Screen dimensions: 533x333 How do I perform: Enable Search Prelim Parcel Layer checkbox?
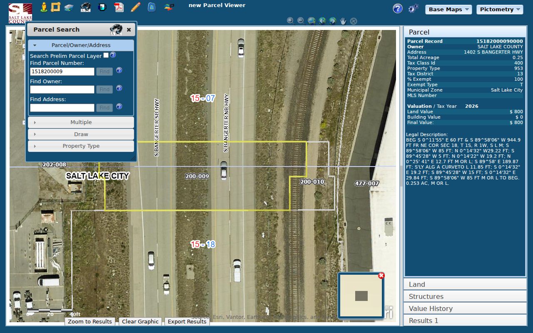pos(106,55)
